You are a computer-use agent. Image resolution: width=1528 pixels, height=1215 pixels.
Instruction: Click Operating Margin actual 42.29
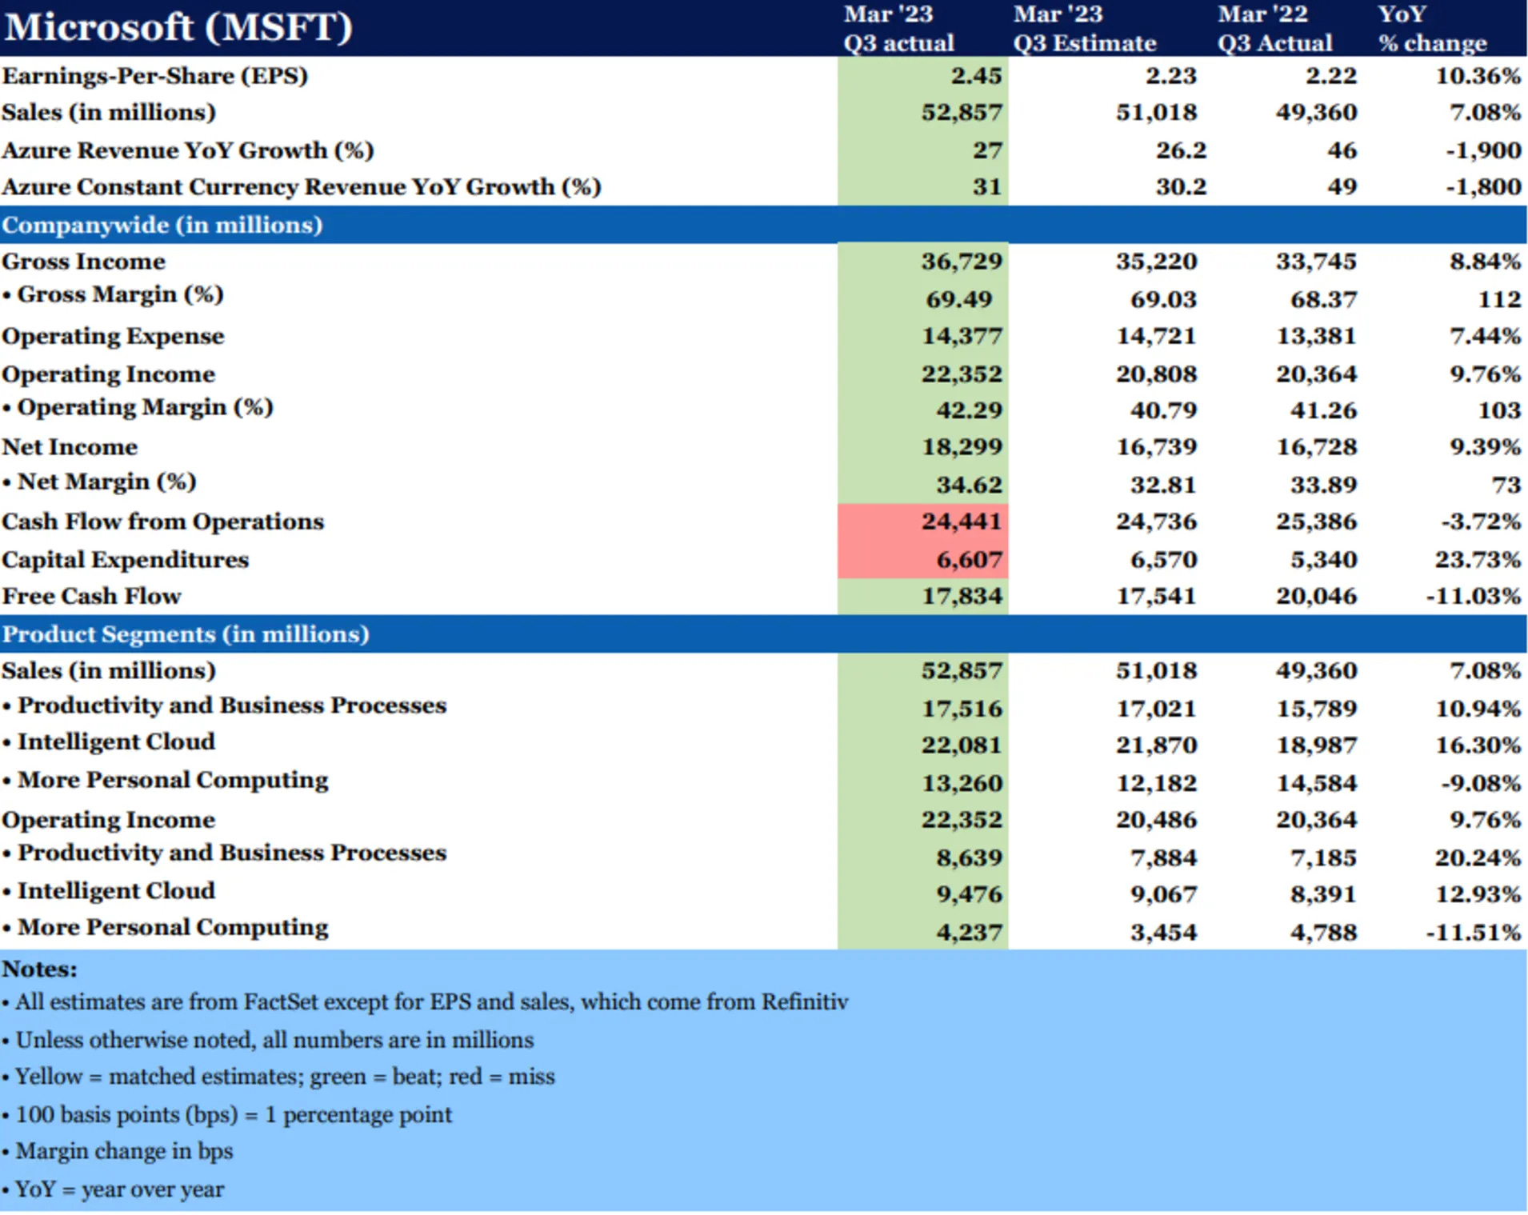969,410
